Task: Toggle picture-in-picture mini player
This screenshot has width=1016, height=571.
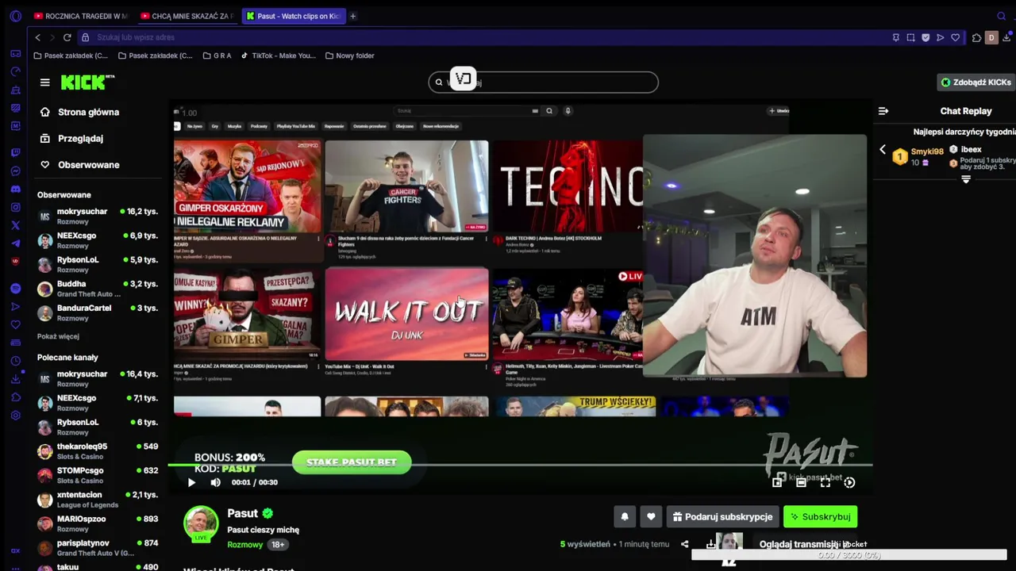Action: pyautogui.click(x=777, y=482)
